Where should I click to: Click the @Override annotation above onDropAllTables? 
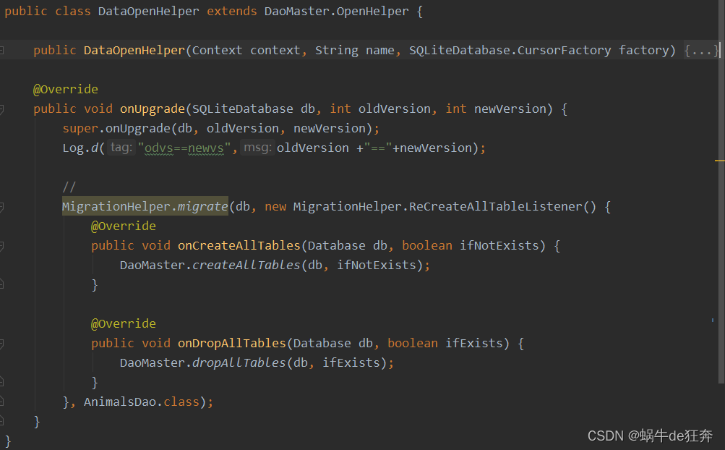(x=124, y=324)
